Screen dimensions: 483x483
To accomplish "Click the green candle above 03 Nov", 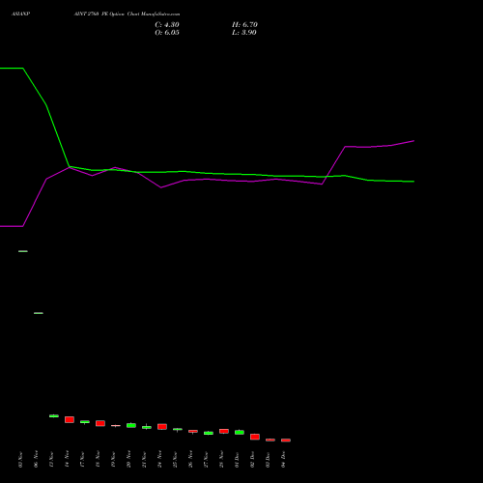I will (x=23, y=251).
